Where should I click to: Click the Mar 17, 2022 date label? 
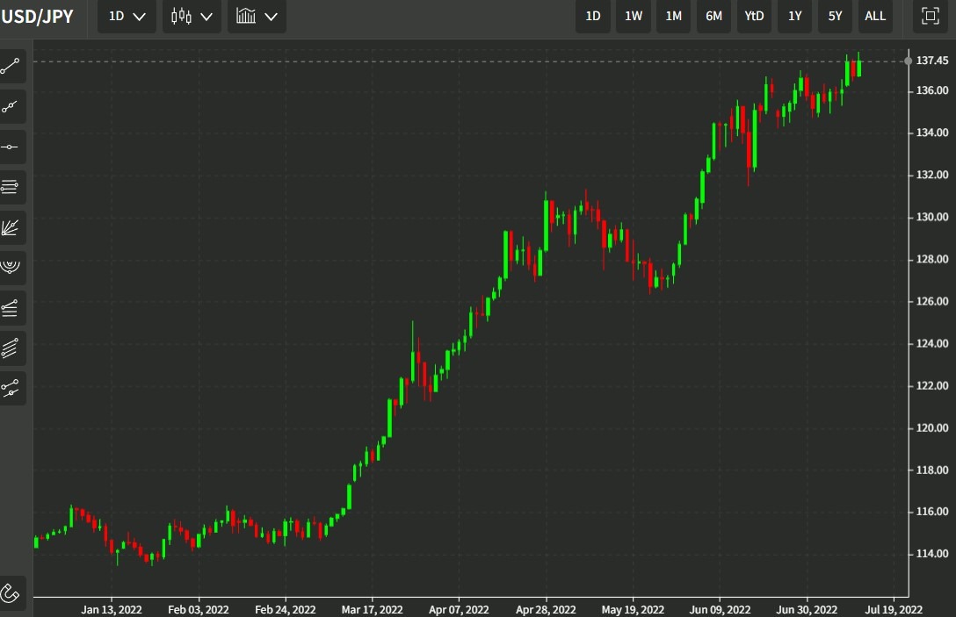(x=372, y=610)
